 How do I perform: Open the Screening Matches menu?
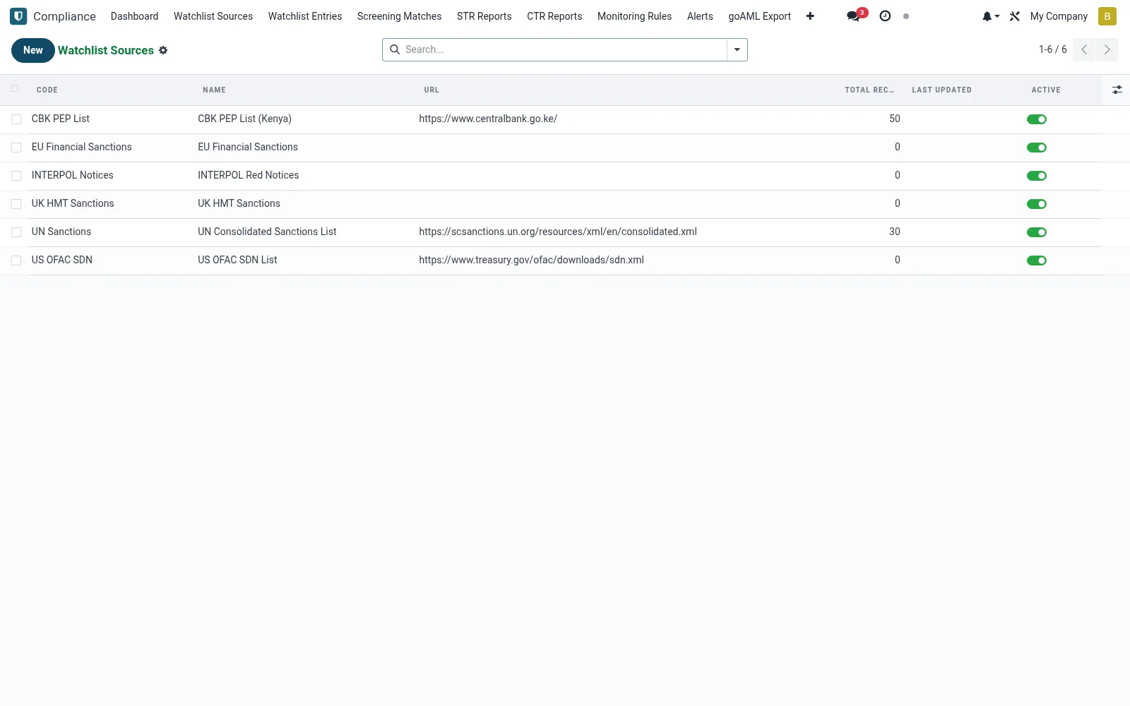coord(399,16)
